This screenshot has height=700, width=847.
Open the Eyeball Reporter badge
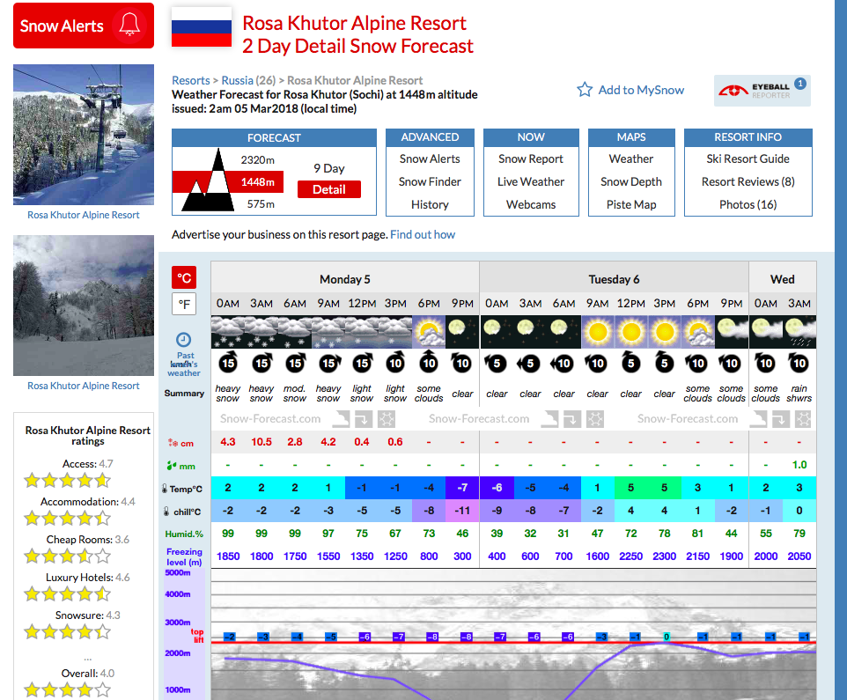pos(762,90)
